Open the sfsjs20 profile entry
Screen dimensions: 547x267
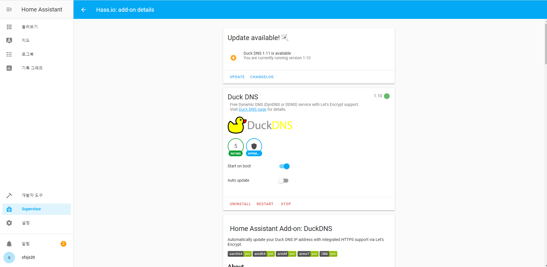pyautogui.click(x=37, y=257)
